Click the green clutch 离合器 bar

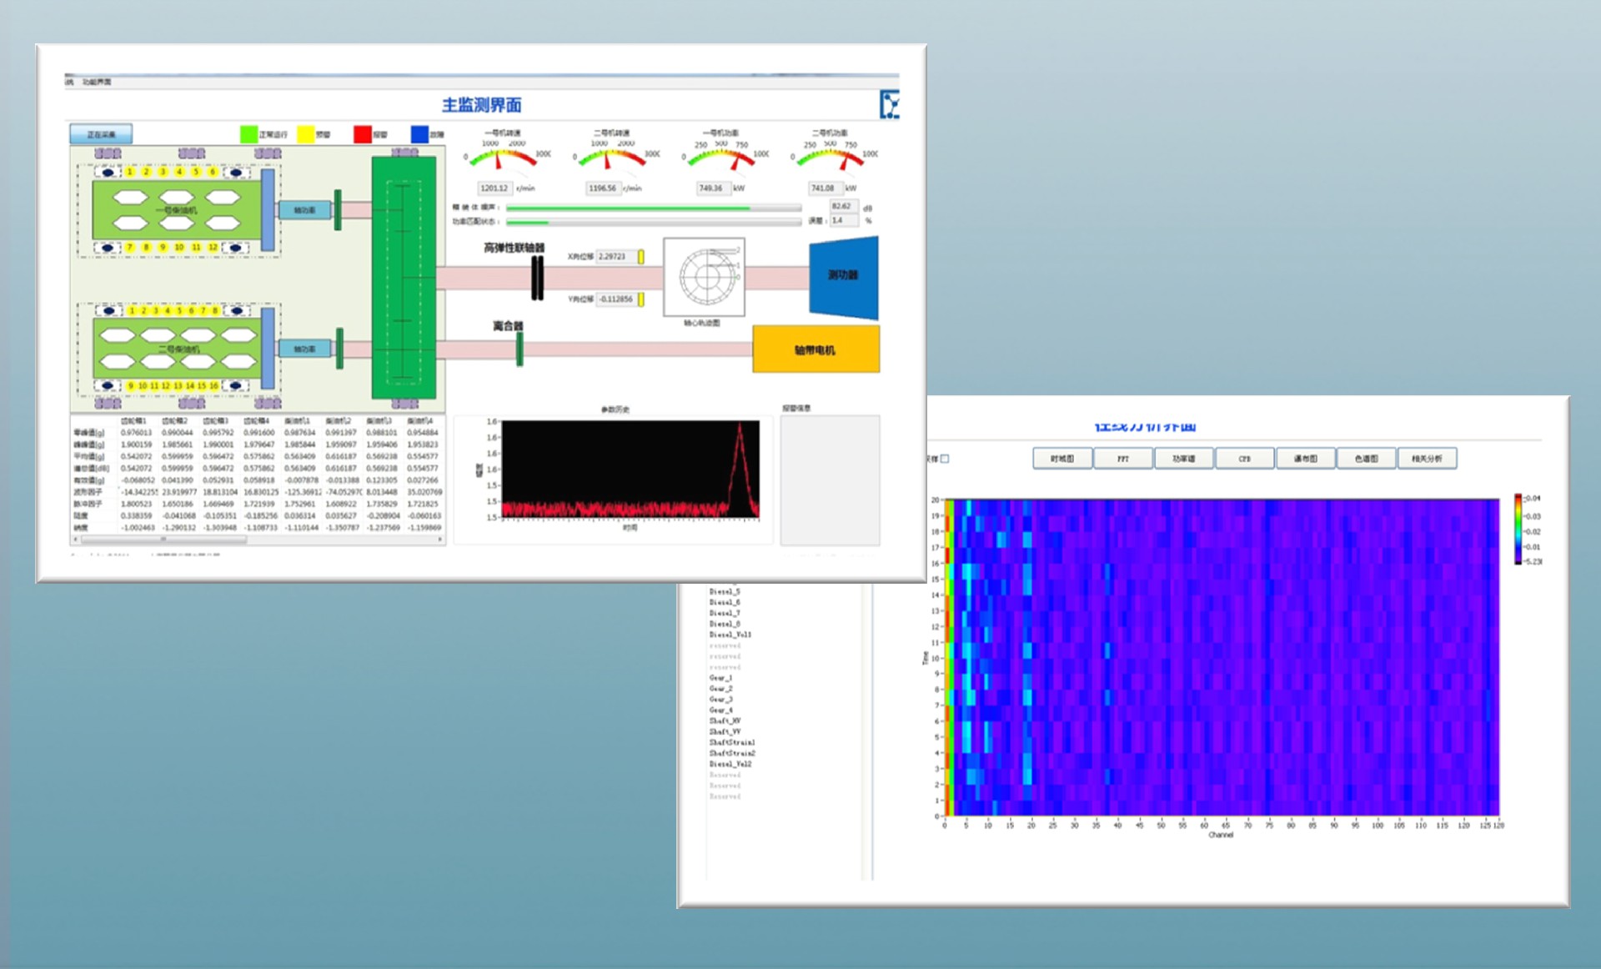519,349
